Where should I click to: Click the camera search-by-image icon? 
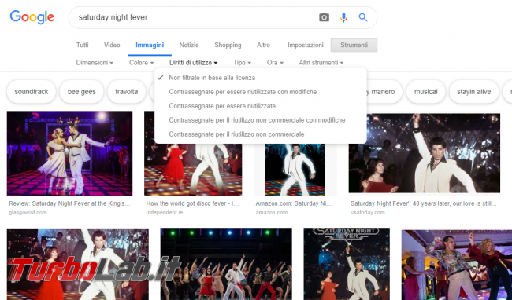[x=324, y=17]
